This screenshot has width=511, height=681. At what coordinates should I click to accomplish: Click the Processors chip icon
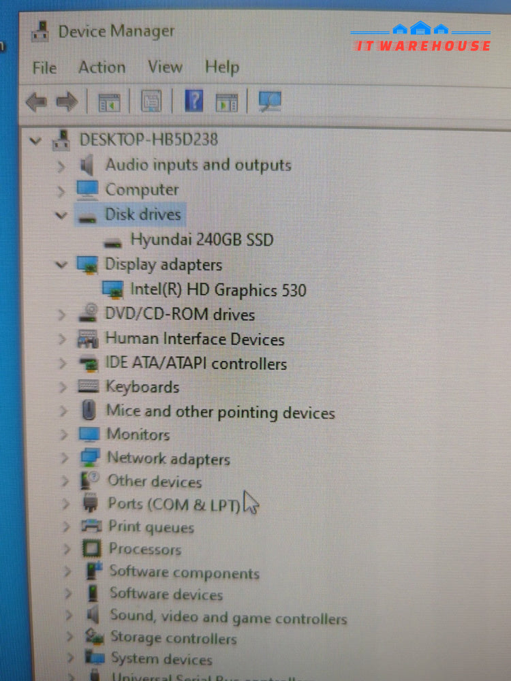[x=92, y=549]
